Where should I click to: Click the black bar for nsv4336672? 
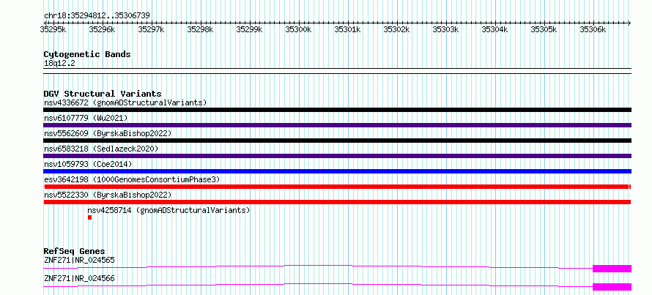click(337, 110)
